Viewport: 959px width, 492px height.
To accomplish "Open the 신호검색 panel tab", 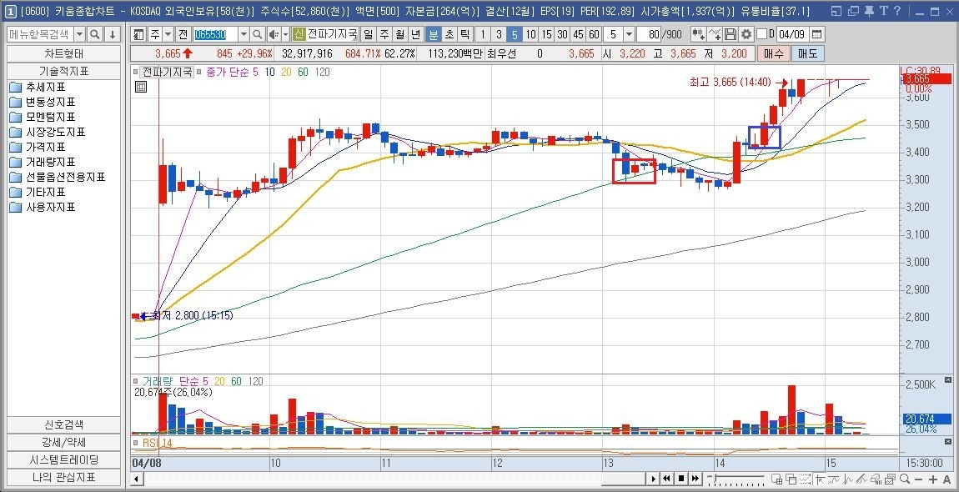I will point(63,424).
